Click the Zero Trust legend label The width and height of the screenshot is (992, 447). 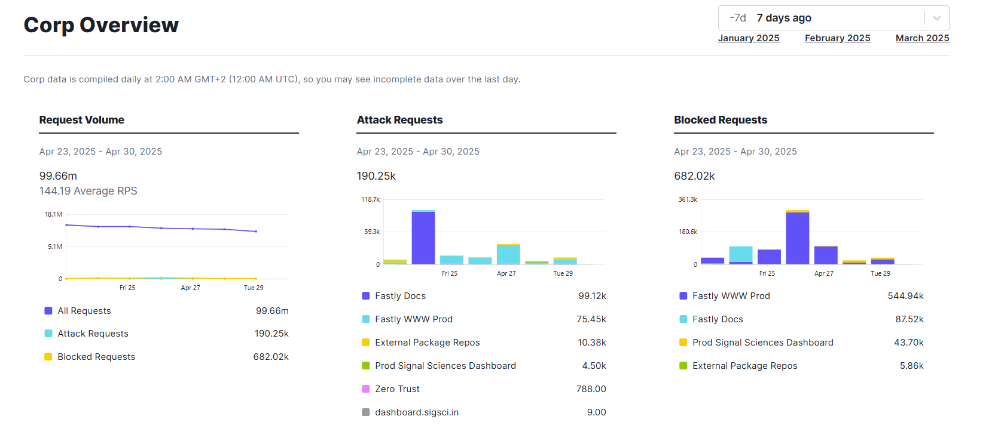pos(398,389)
